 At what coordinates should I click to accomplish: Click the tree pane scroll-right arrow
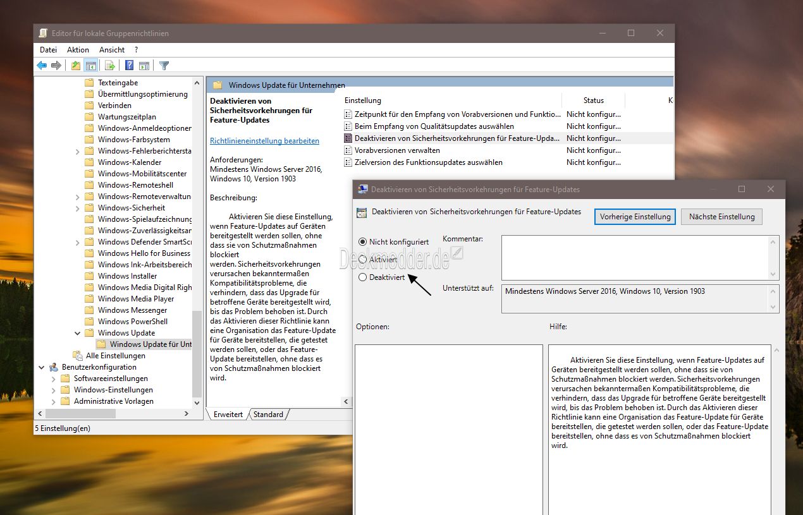tap(187, 414)
